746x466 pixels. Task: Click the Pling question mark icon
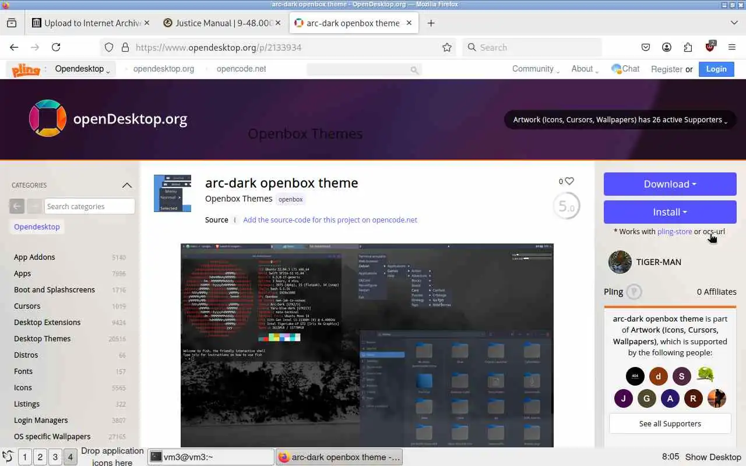point(634,292)
